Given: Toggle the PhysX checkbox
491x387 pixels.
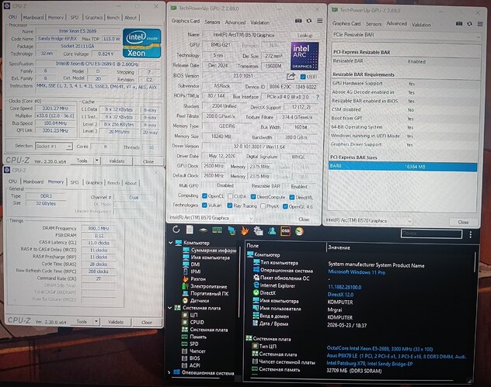Looking at the screenshot, I should click(263, 206).
